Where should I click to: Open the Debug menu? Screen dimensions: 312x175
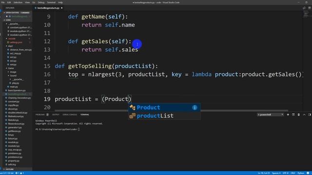pyautogui.click(x=41, y=2)
